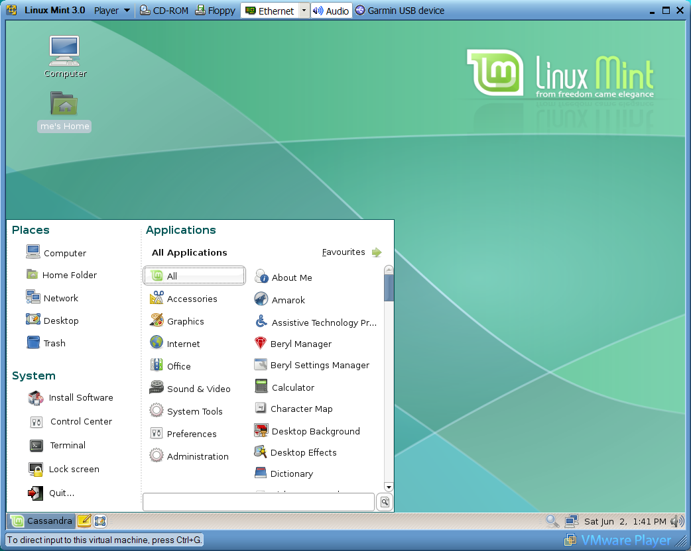Select the System Tools category
The image size is (691, 551).
186,411
